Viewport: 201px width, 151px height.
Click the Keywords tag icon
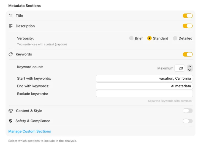point(11,54)
